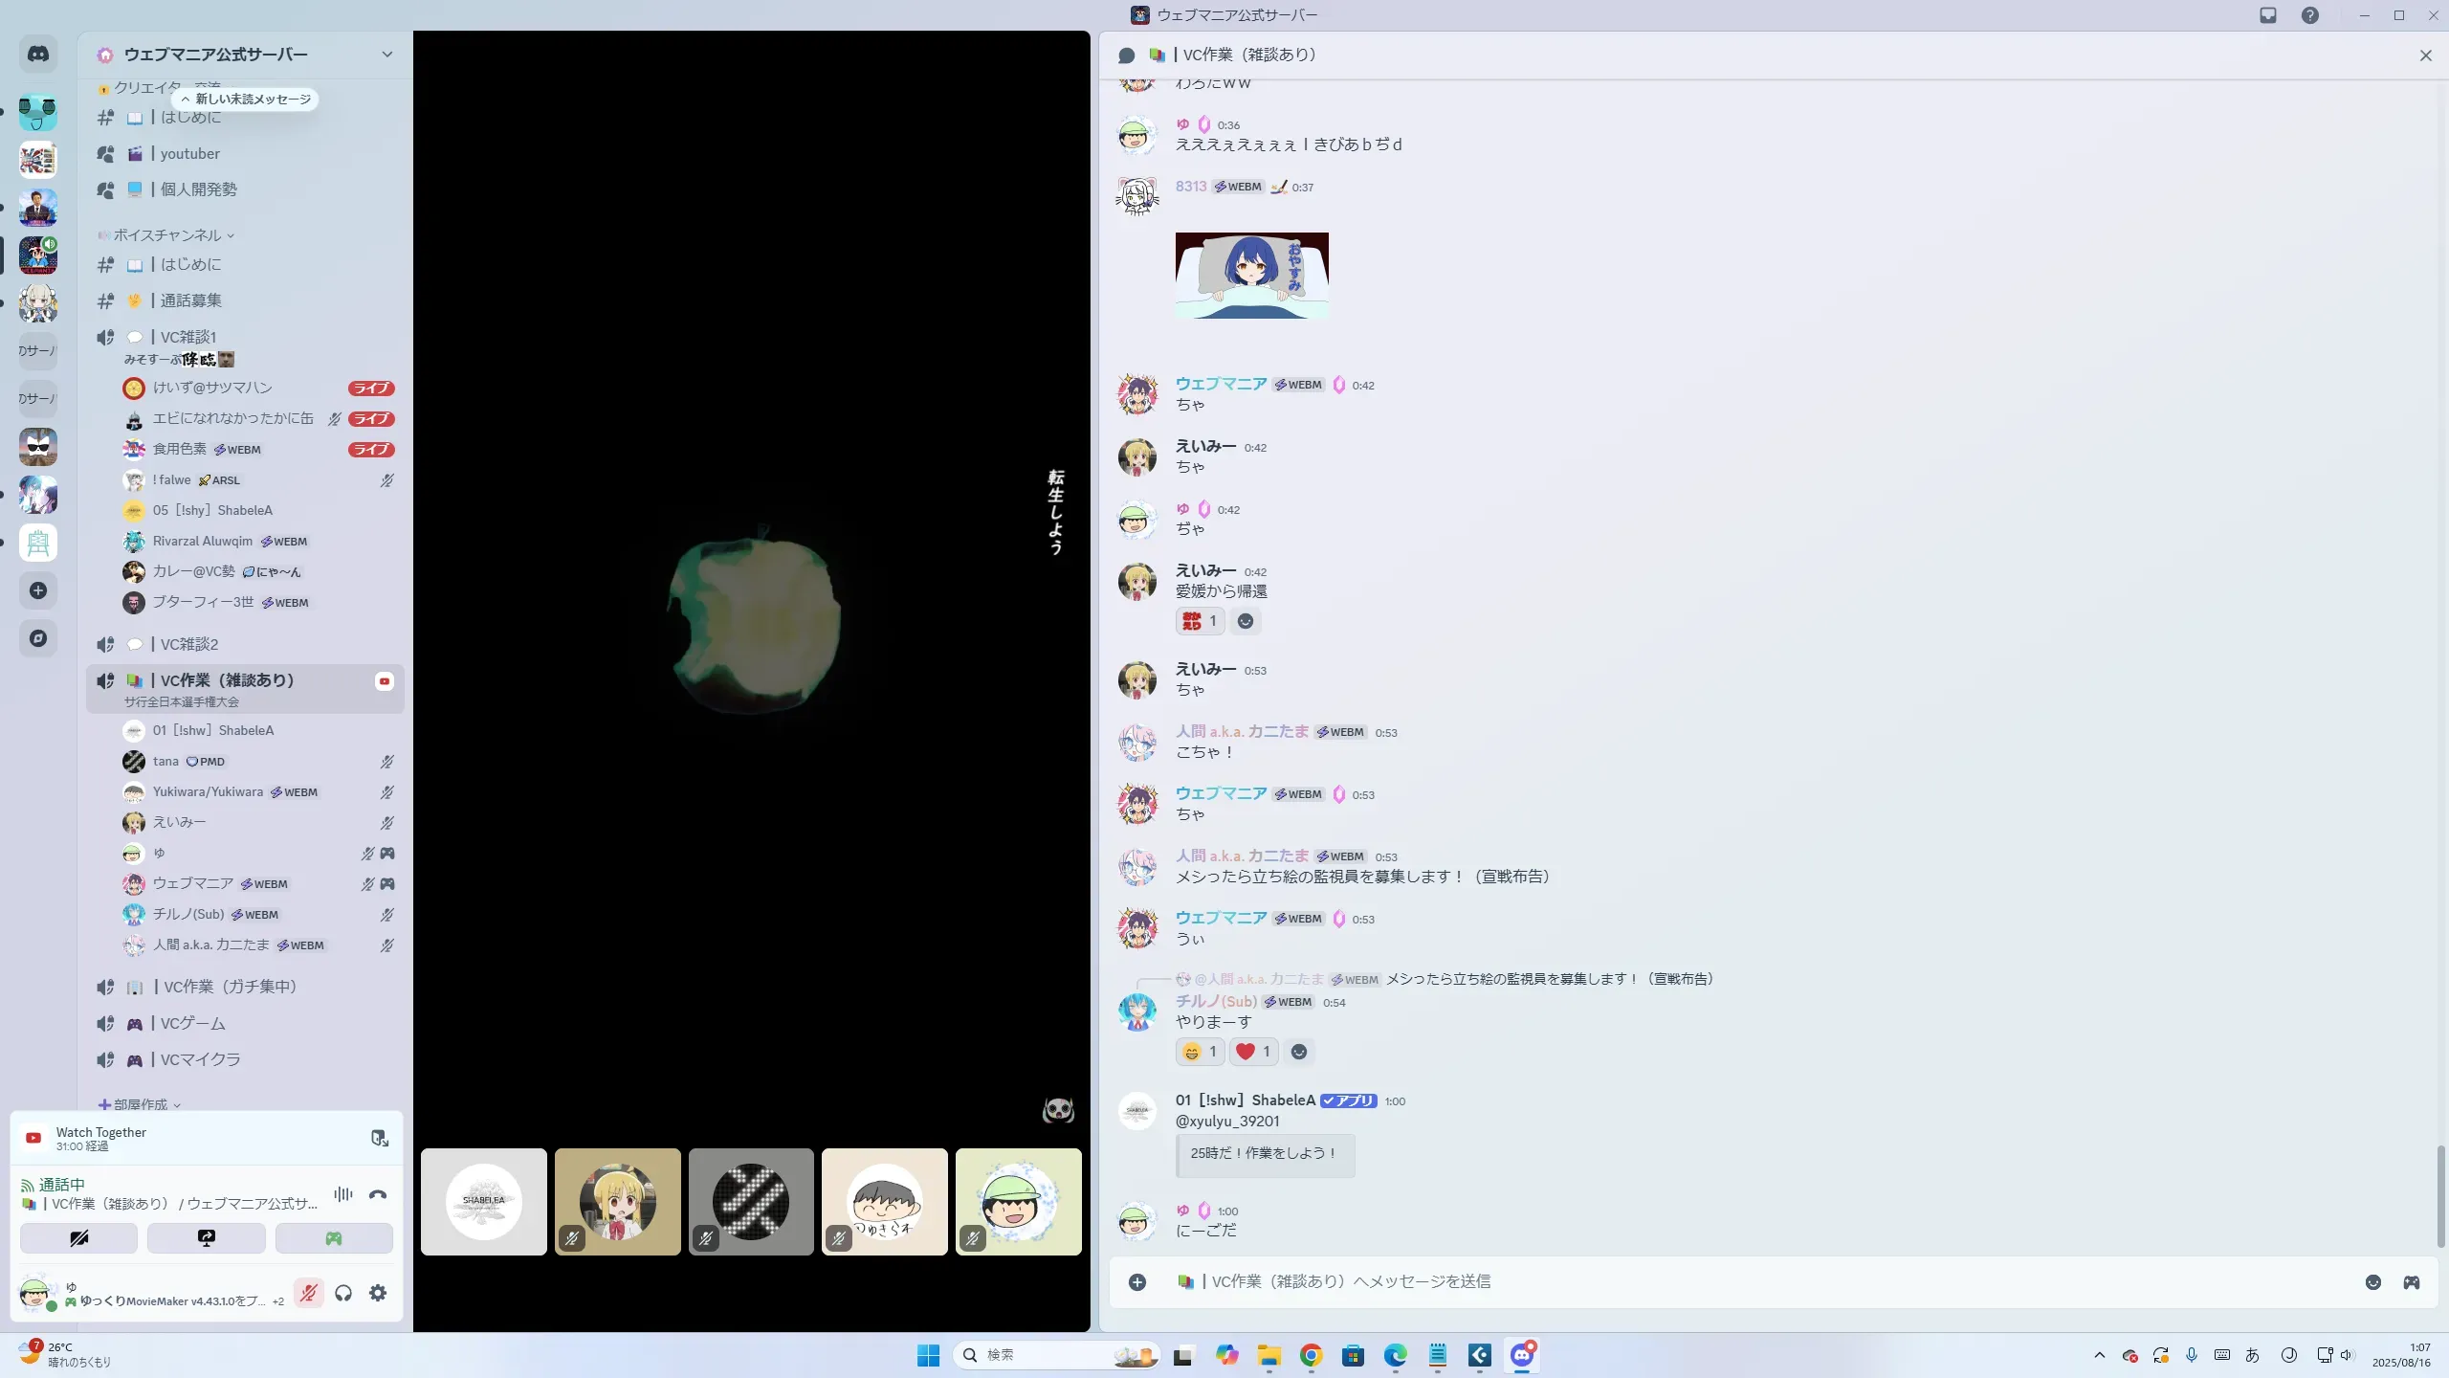Open the youtuber channel
The image size is (2449, 1378).
(190, 154)
